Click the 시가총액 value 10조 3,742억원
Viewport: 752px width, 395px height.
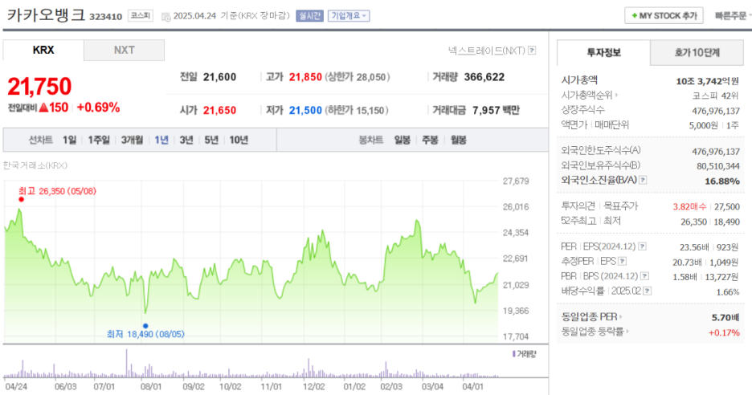point(707,82)
